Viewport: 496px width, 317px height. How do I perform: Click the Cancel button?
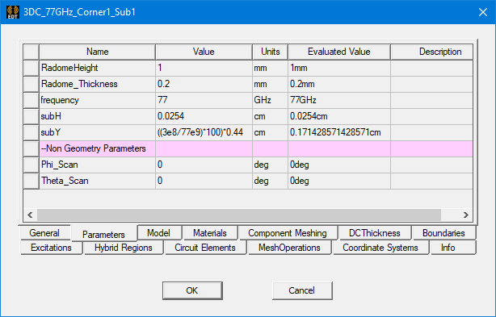[302, 290]
